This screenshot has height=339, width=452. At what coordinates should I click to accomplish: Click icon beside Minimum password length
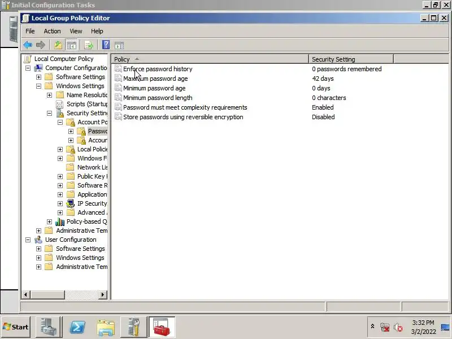point(118,97)
